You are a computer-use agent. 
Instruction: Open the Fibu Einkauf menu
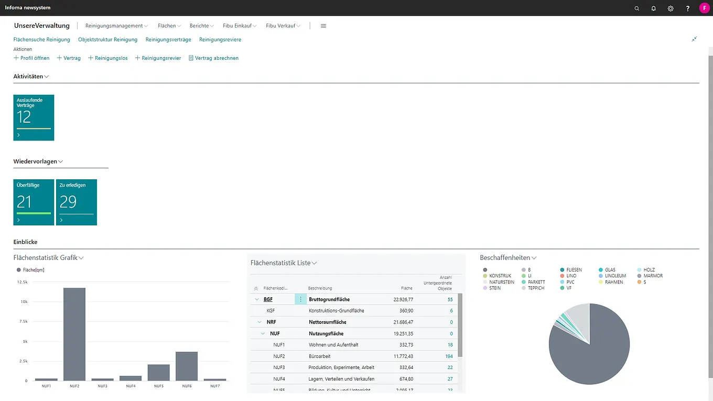click(x=240, y=26)
